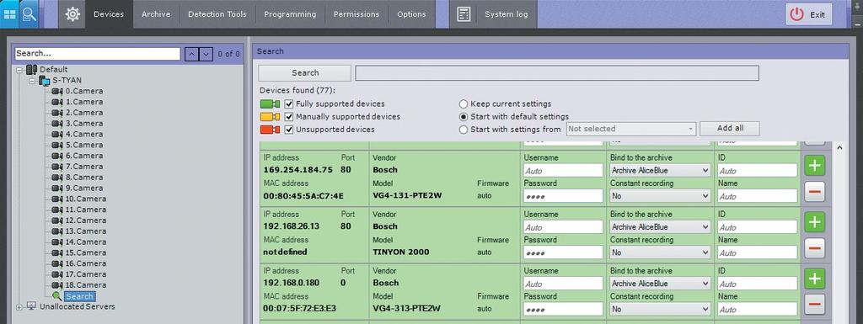The height and width of the screenshot is (324, 863).
Task: Click the tree Search input field
Action: (x=98, y=53)
